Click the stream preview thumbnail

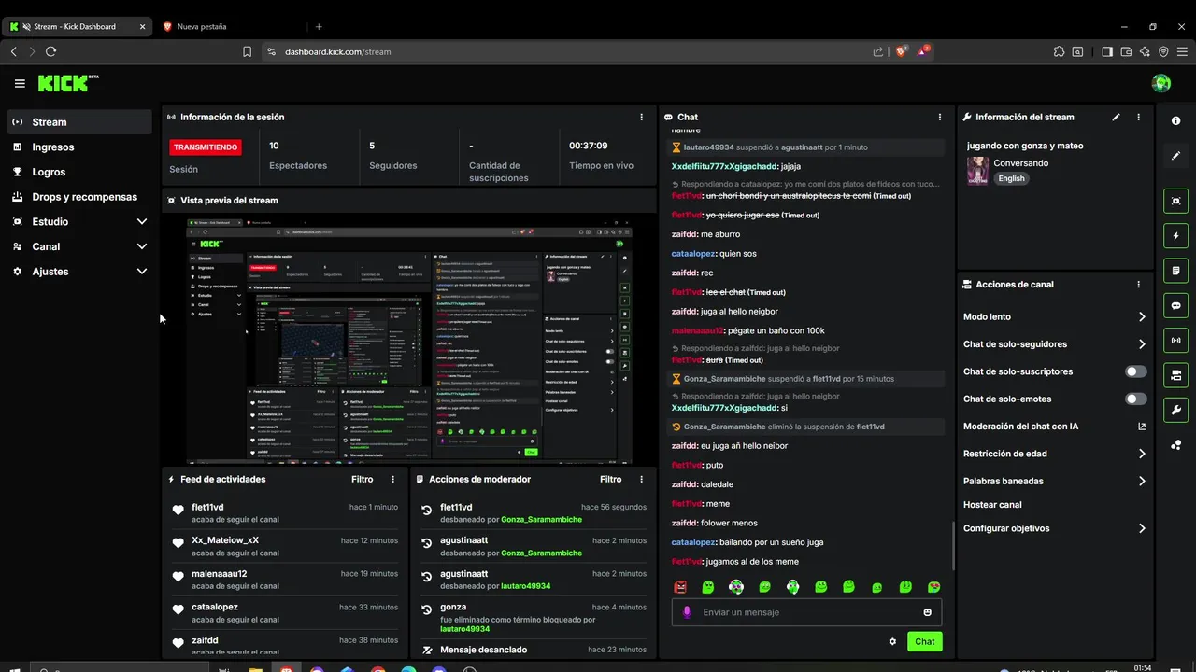pyautogui.click(x=409, y=339)
